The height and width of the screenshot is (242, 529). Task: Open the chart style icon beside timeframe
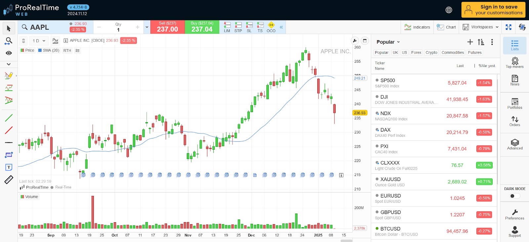tap(56, 41)
